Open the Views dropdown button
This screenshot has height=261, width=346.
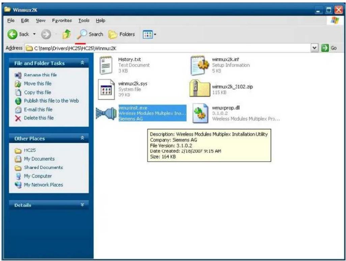[x=150, y=34]
